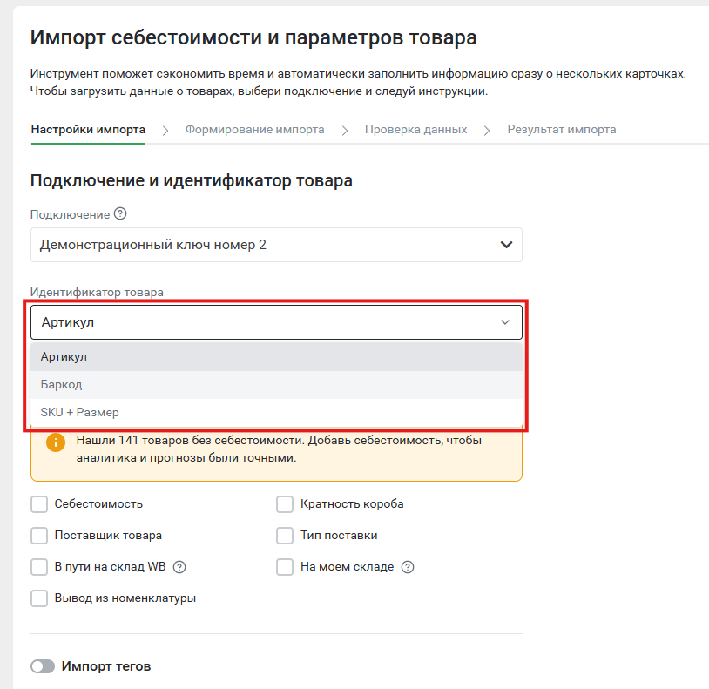
Task: Go to Проверка данных step
Action: (416, 129)
